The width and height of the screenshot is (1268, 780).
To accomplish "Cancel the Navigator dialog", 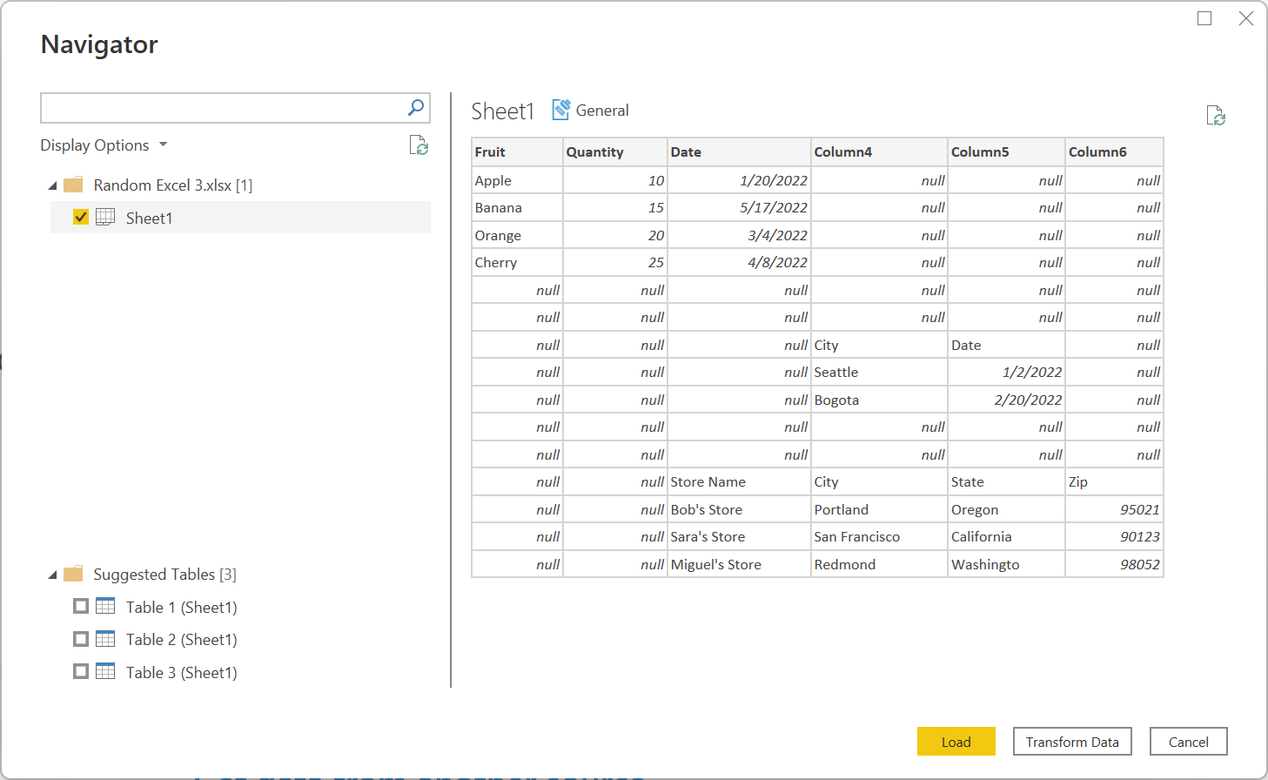I will click(x=1188, y=742).
